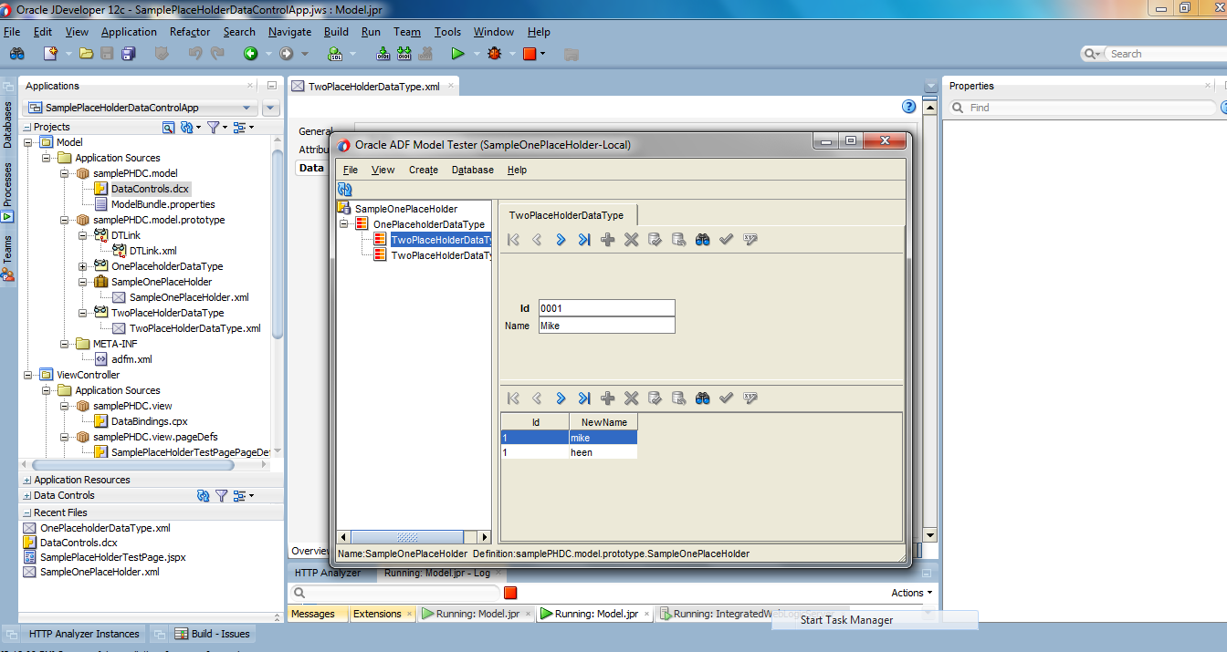Click the Make (single arrow binary) icon
The height and width of the screenshot is (652, 1227).
(382, 54)
